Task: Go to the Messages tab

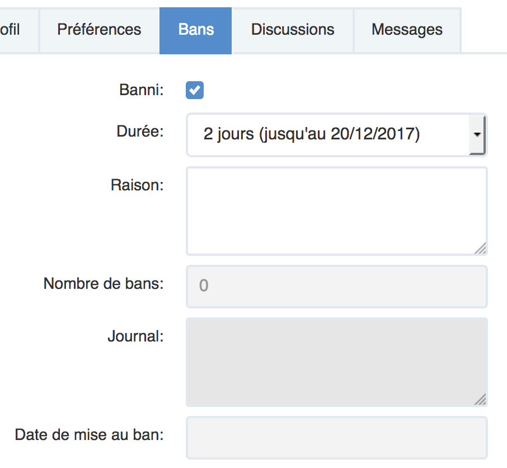Action: pyautogui.click(x=407, y=30)
